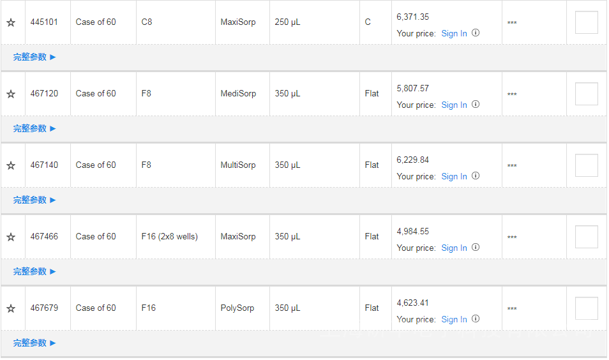This screenshot has width=609, height=360.
Task: Click Sign In for 4,984.55 price
Action: click(454, 248)
